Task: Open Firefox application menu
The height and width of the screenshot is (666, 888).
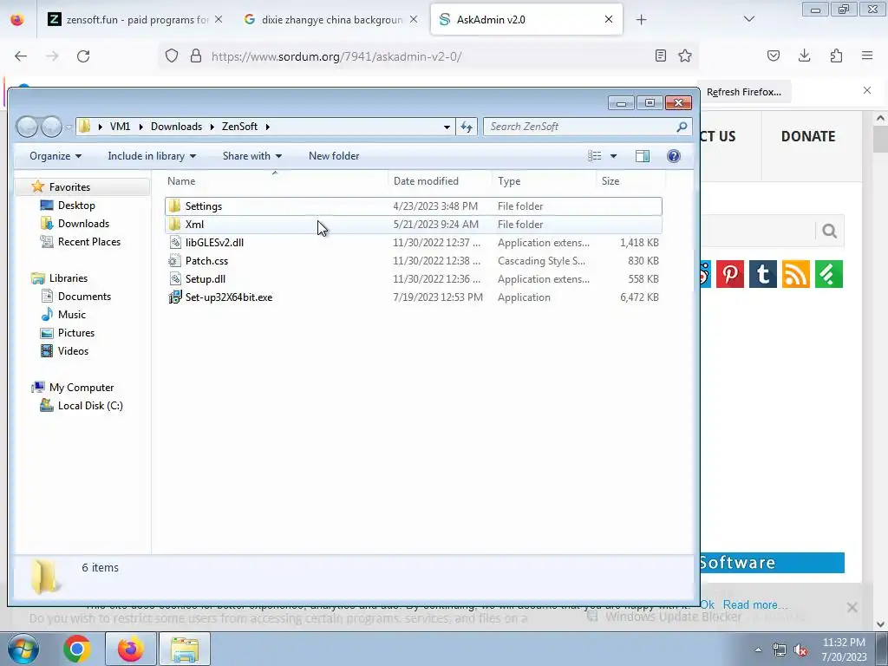Action: (867, 55)
